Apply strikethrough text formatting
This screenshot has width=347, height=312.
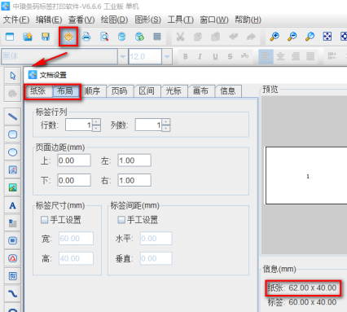point(231,56)
